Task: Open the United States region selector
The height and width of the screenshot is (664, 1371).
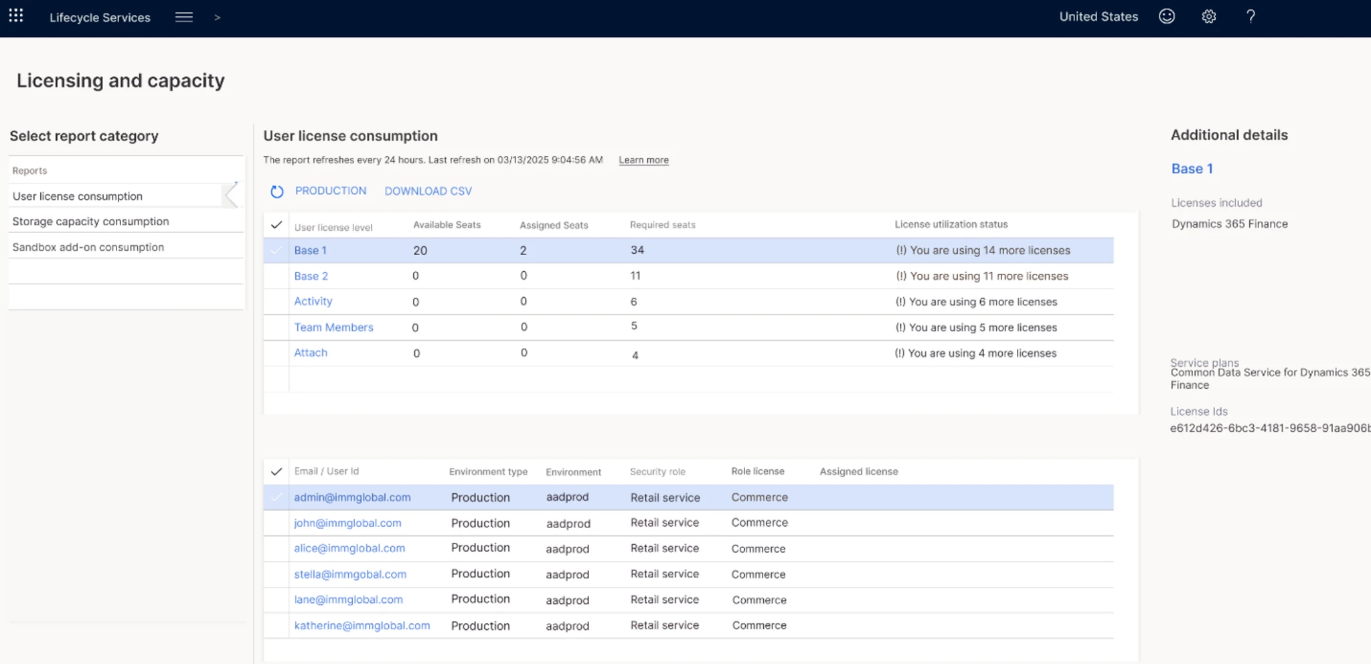Action: 1099,17
